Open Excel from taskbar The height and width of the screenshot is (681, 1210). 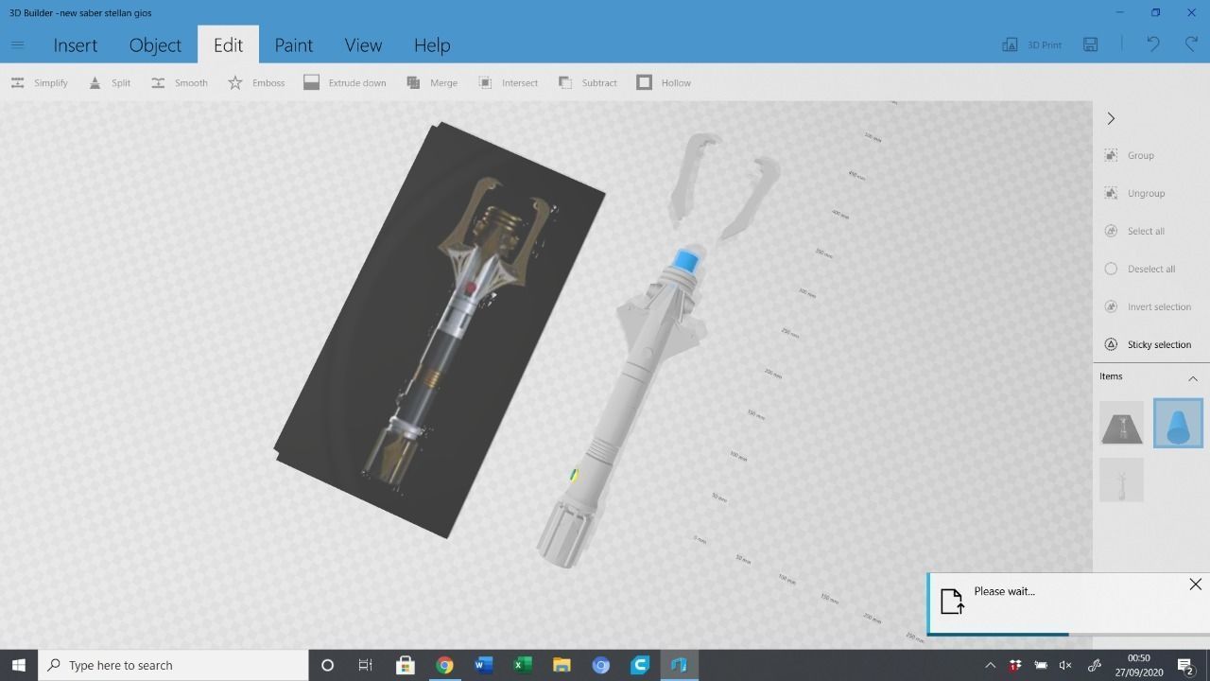pyautogui.click(x=522, y=665)
